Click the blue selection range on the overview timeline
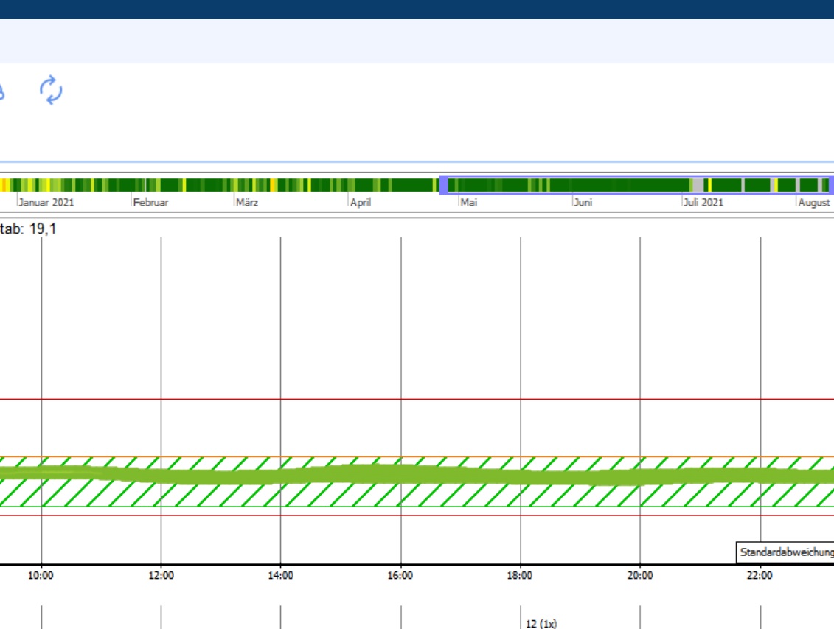This screenshot has height=629, width=834. [x=636, y=185]
